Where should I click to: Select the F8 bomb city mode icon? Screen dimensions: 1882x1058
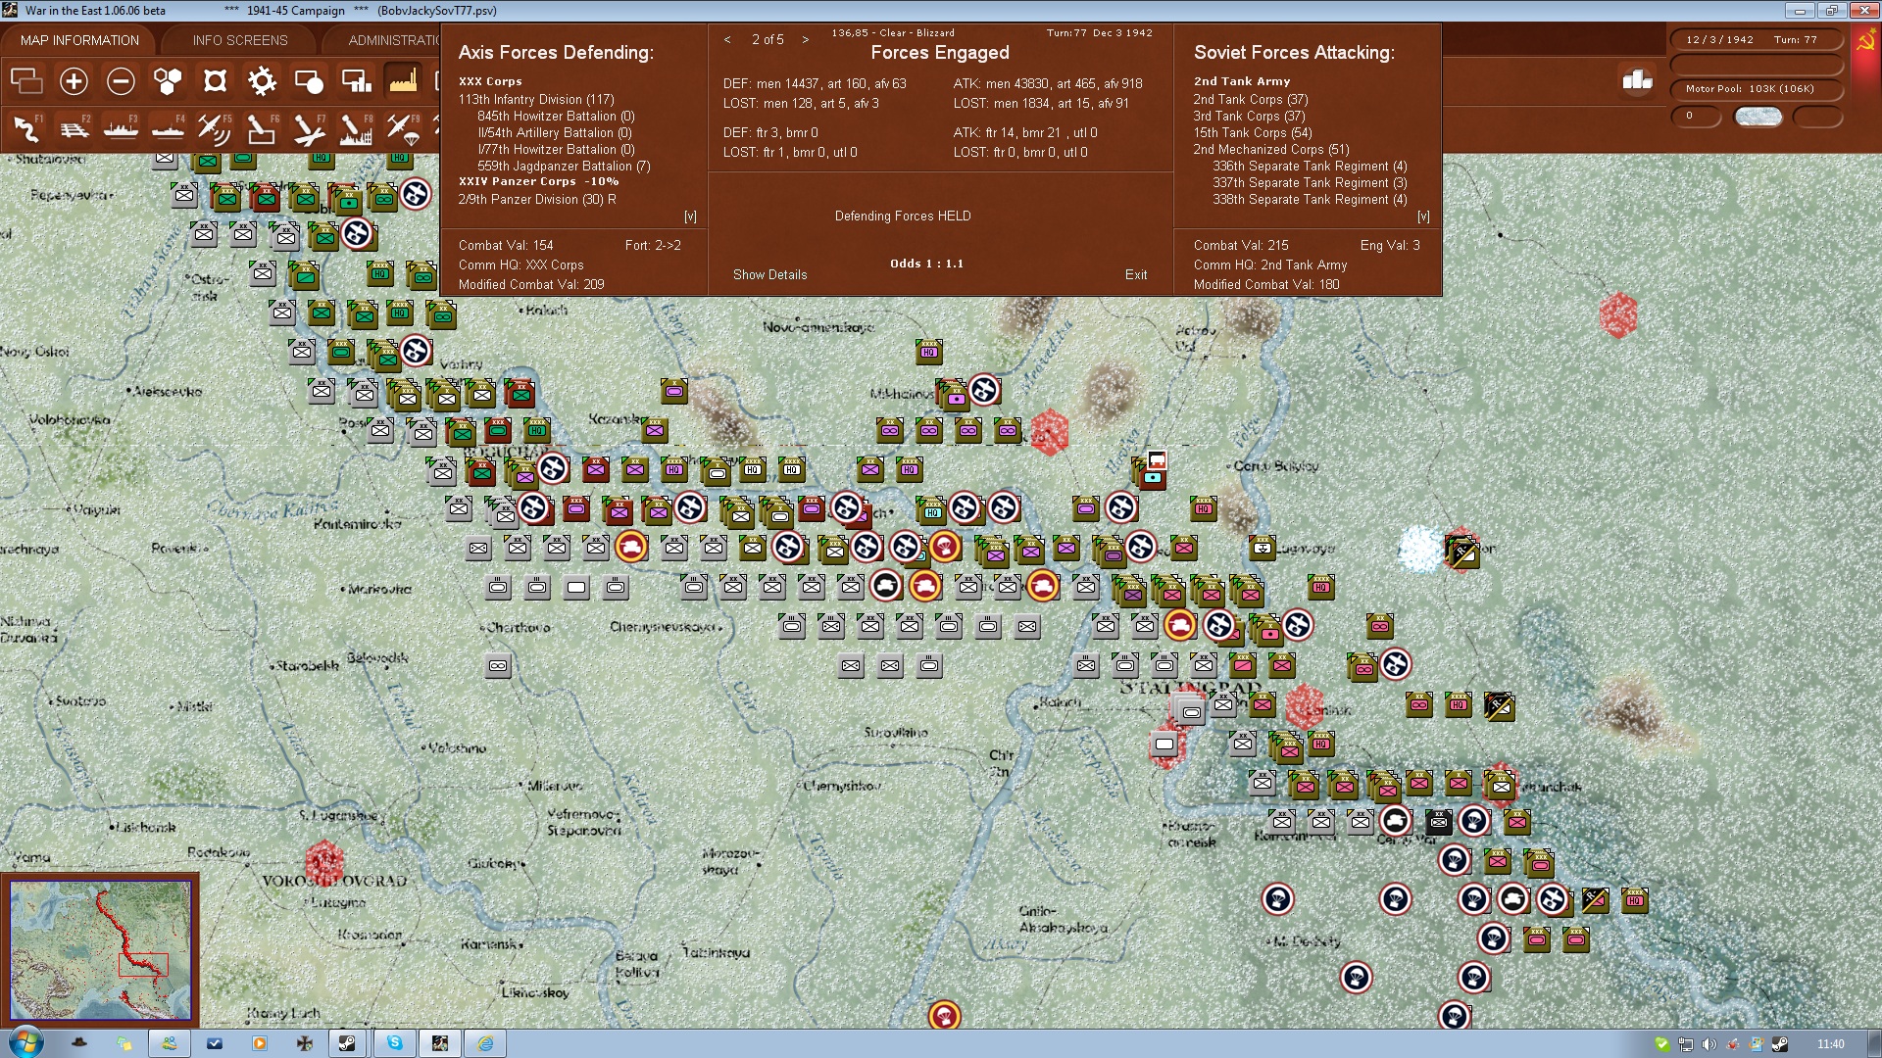click(x=356, y=129)
